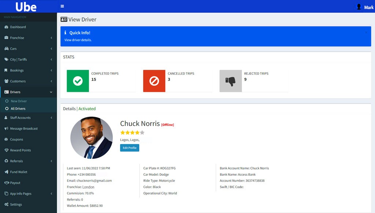Collapse the Drivers menu section
Viewport: 375px width, 213px height.
51,92
